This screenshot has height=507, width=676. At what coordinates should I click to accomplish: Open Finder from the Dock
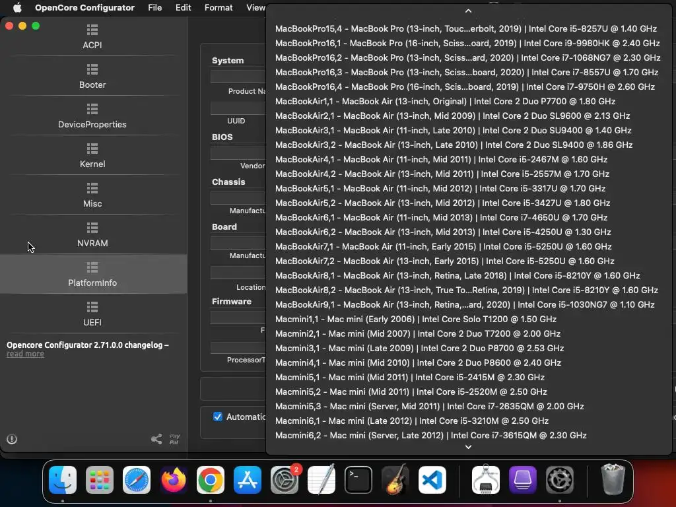pyautogui.click(x=63, y=480)
